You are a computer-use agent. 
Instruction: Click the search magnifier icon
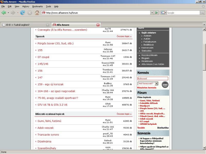point(202,13)
